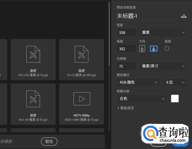Click the resolution field showing 72
Viewport: 192px width, 149px height.
(x=126, y=66)
